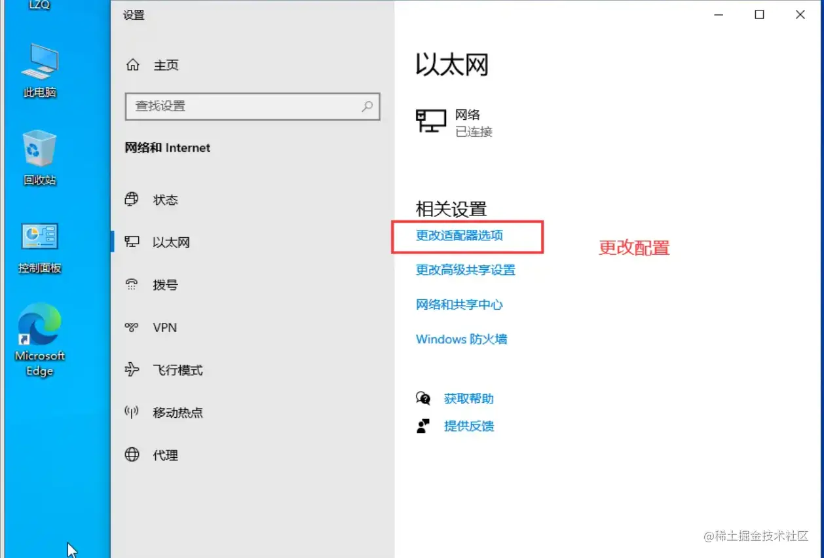Viewport: 824px width, 558px height.
Task: Close the 设置 window
Action: pyautogui.click(x=800, y=14)
